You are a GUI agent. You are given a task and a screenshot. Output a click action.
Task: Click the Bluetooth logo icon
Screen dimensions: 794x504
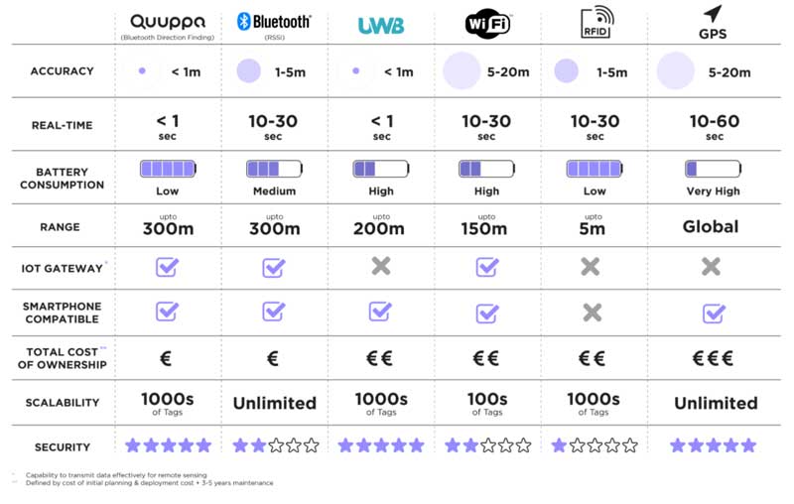pos(243,22)
